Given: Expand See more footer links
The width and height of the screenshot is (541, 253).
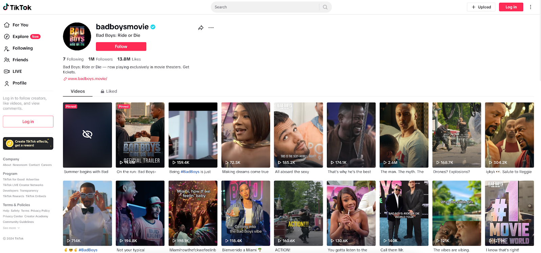Looking at the screenshot, I should coord(11,228).
